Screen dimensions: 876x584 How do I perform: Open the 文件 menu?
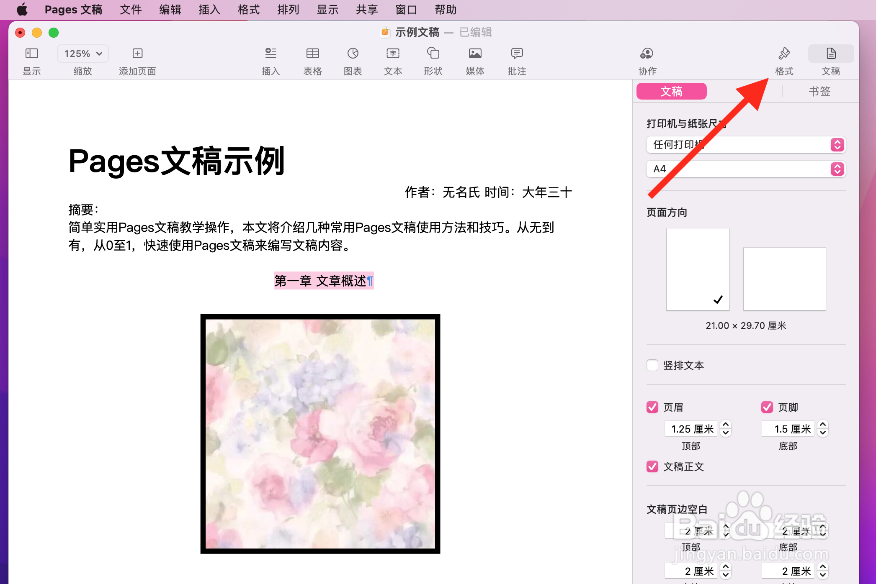coord(131,9)
